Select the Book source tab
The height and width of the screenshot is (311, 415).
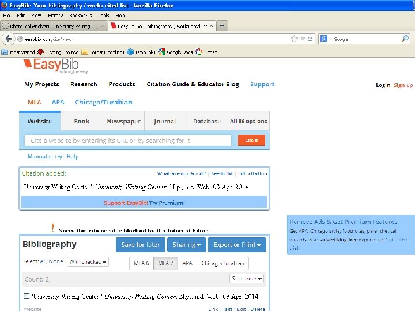pyautogui.click(x=81, y=121)
